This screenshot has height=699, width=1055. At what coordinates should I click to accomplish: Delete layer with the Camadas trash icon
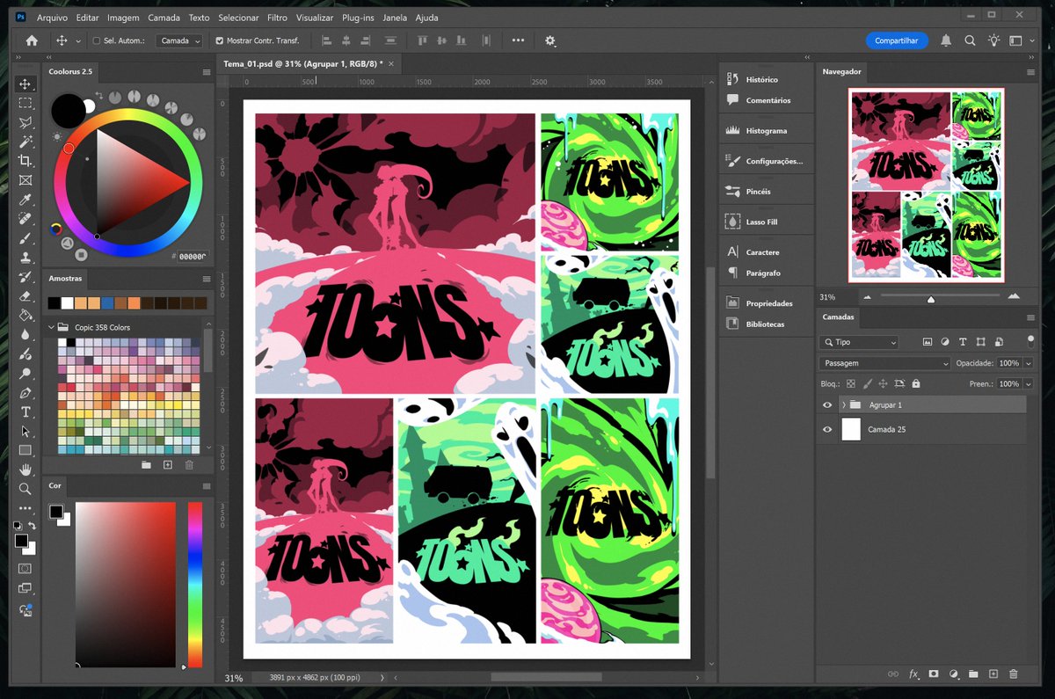(x=1014, y=674)
